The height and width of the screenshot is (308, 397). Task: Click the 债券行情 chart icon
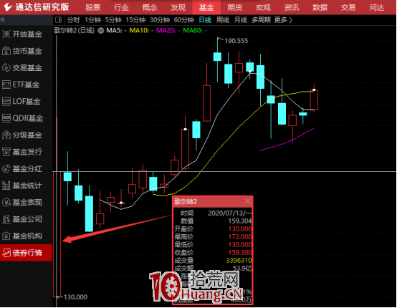(x=6, y=253)
